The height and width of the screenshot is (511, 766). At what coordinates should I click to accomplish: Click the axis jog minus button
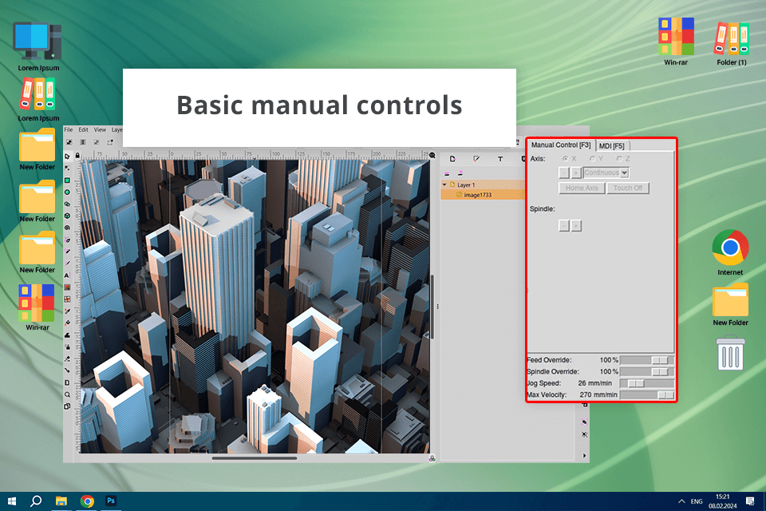(x=564, y=172)
